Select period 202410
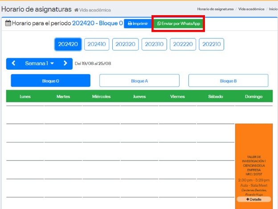 click(97, 44)
